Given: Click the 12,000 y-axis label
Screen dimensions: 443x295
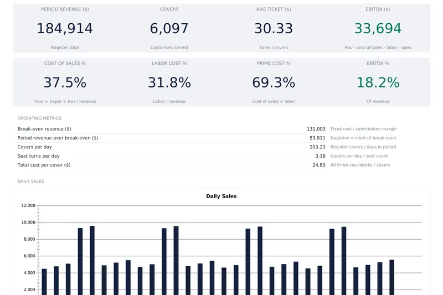Looking at the screenshot, I should tap(28, 206).
